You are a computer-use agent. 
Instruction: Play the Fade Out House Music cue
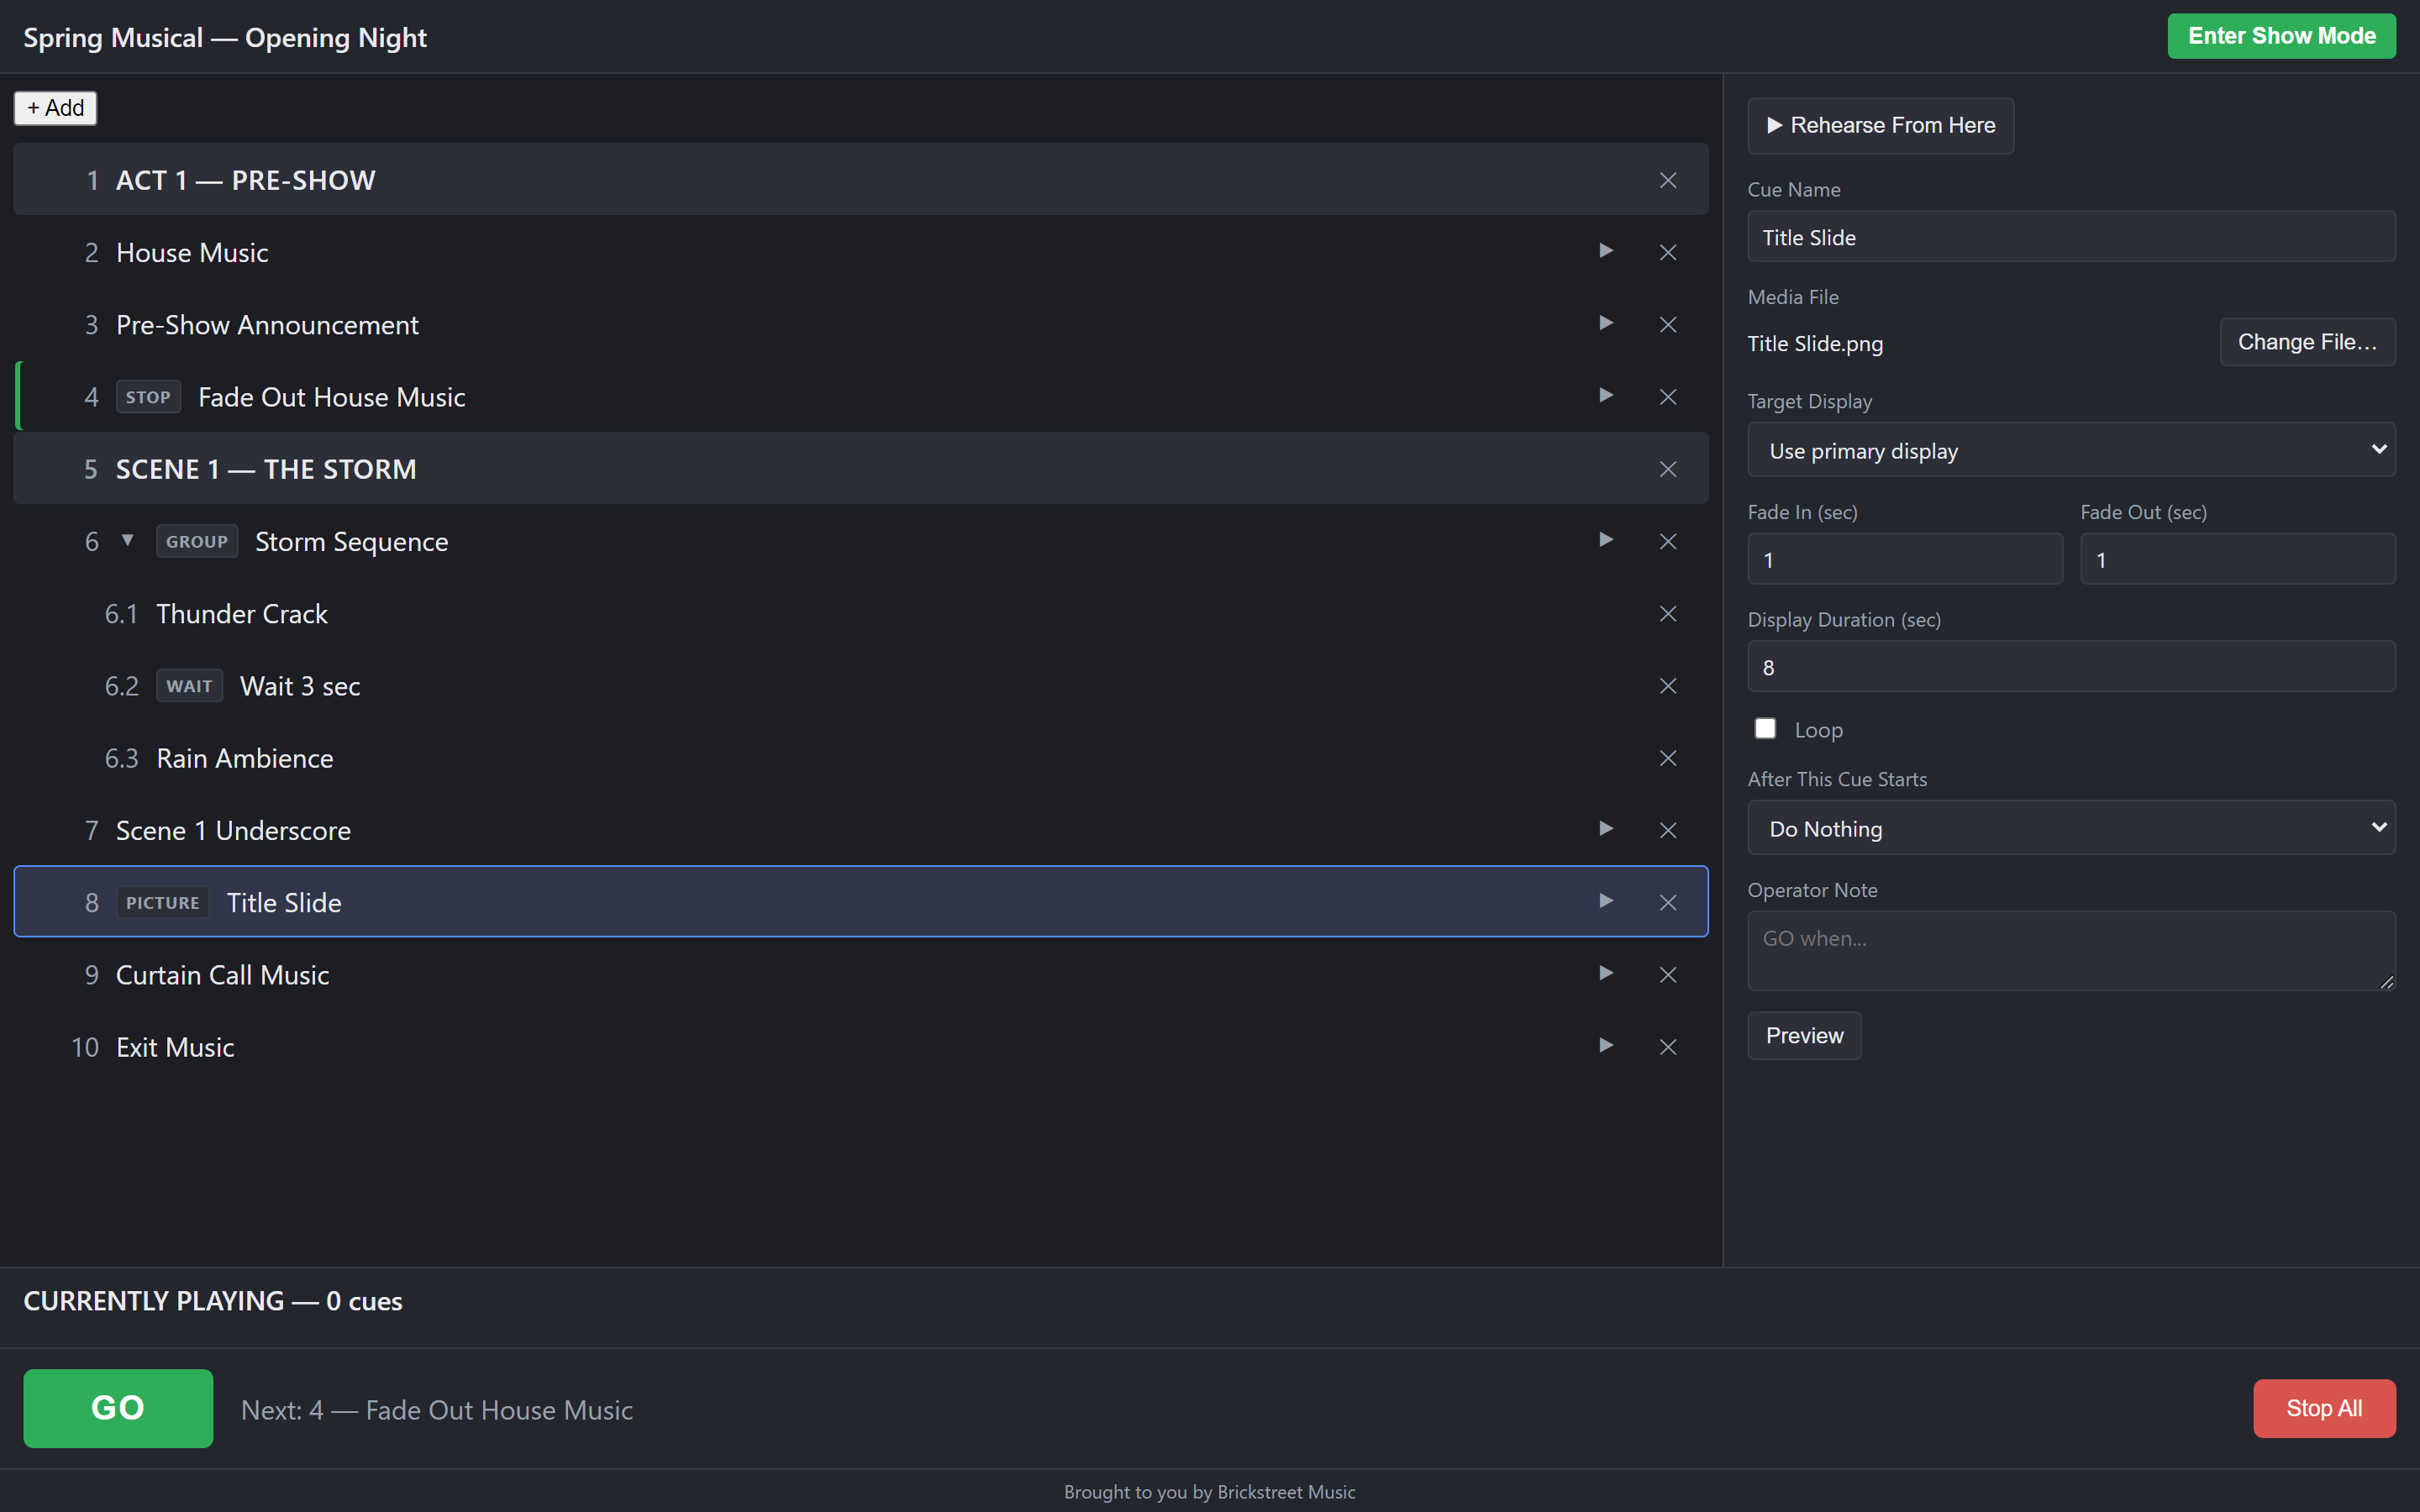pos(1606,395)
